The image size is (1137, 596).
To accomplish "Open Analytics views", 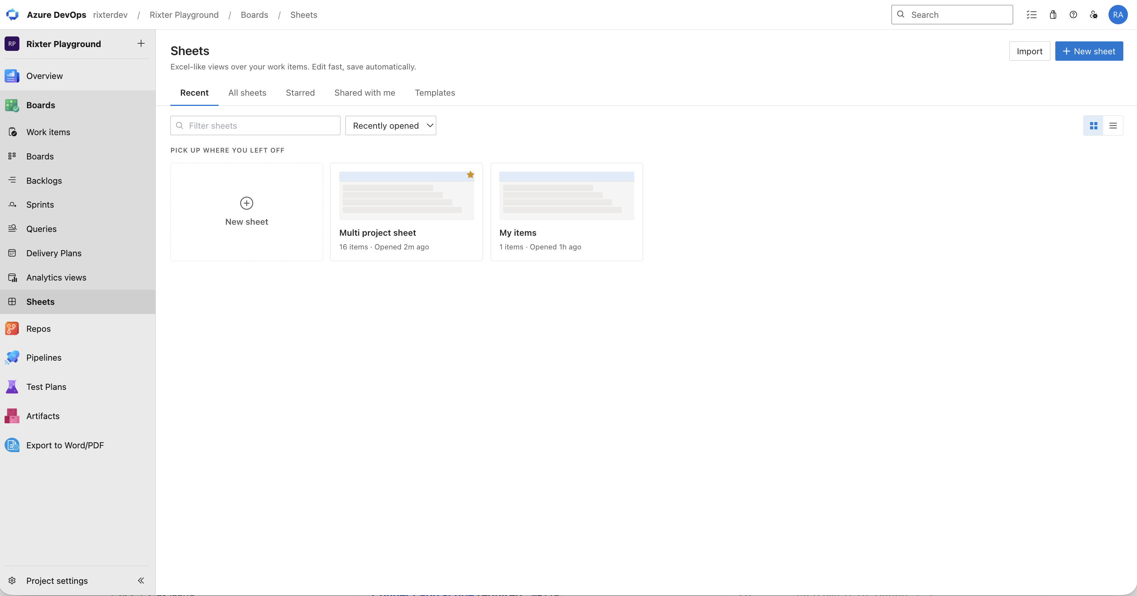I will click(x=78, y=277).
